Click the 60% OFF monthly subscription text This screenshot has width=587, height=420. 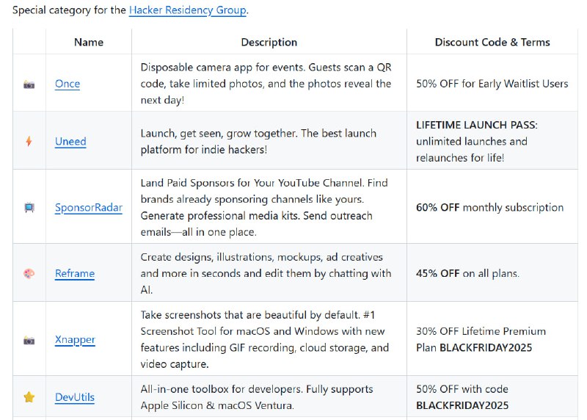pyautogui.click(x=489, y=208)
